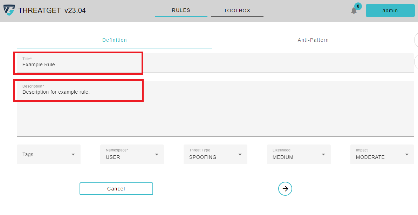Open the notifications bell
Screen dimensions: 418x215
coord(354,11)
